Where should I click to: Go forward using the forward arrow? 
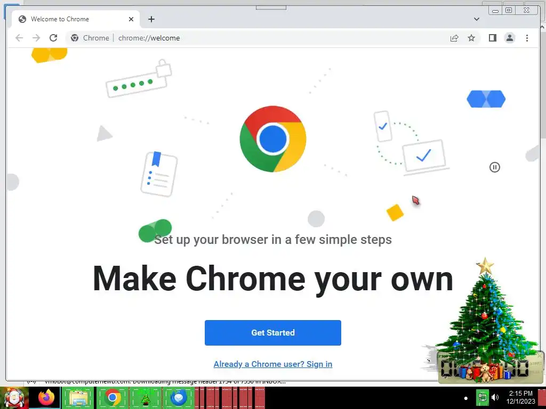[36, 38]
